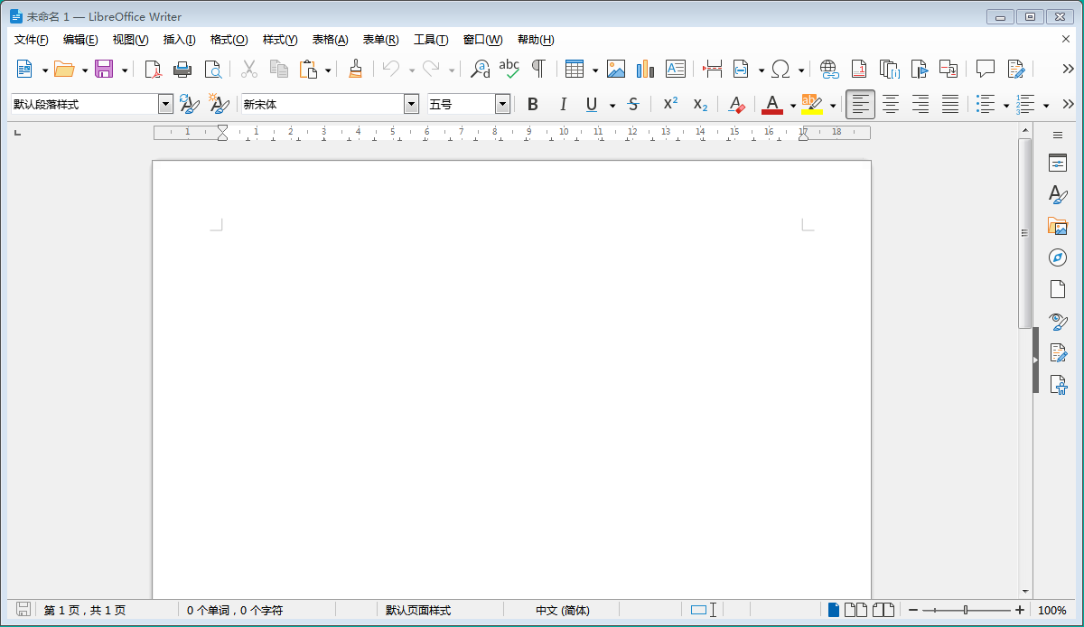Insert a table from toolbar
Viewport: 1084px width, 627px height.
pos(574,69)
